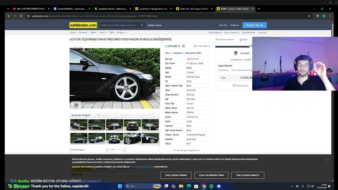Open Chrome's three-dot menu
Image resolution: width=338 pixels, height=190 pixels.
330,16
